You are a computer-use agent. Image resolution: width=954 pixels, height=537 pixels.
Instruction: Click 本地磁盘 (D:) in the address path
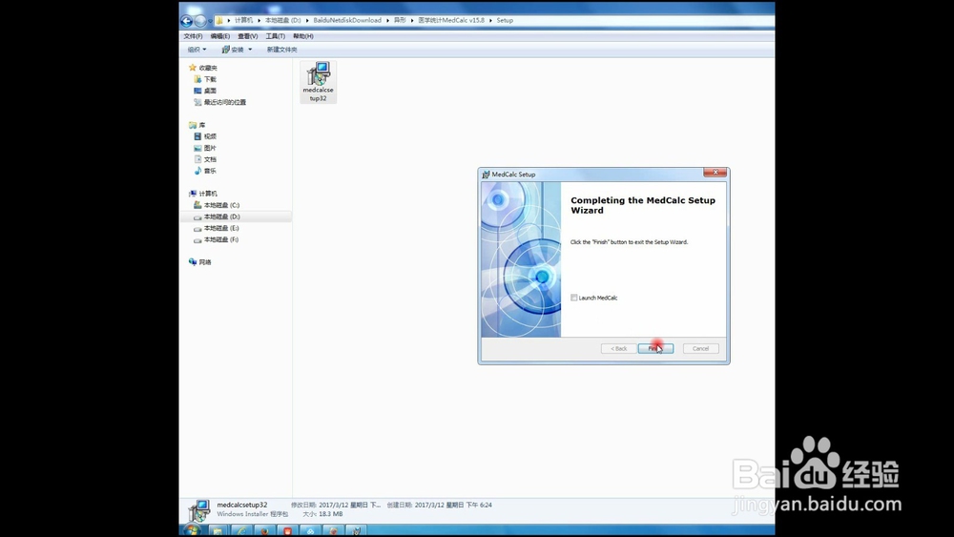tap(283, 21)
